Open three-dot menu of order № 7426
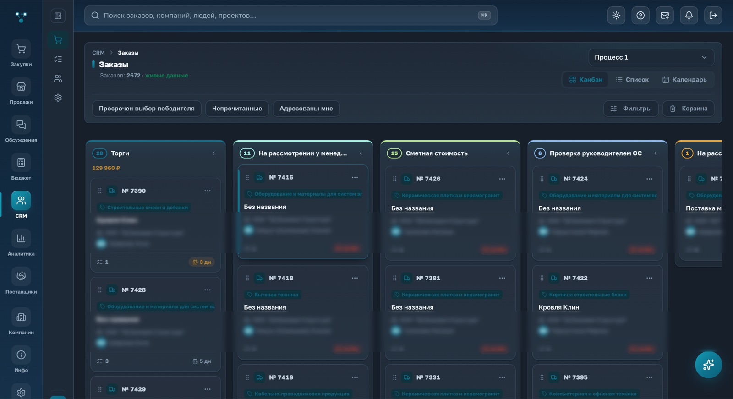Viewport: 733px width, 399px height. [502, 179]
